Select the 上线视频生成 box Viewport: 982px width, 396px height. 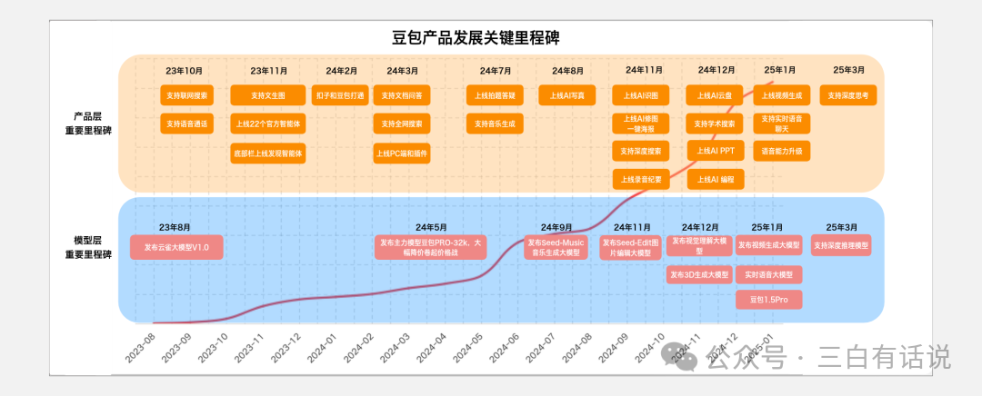tap(782, 95)
